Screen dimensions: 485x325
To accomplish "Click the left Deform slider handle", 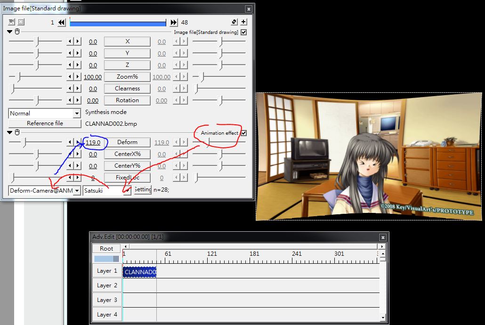I will point(24,142).
